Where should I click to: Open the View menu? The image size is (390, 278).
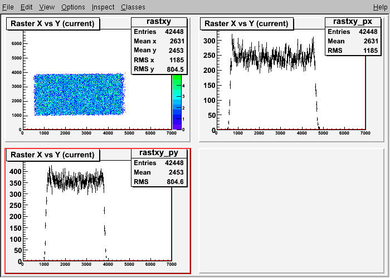[47, 7]
